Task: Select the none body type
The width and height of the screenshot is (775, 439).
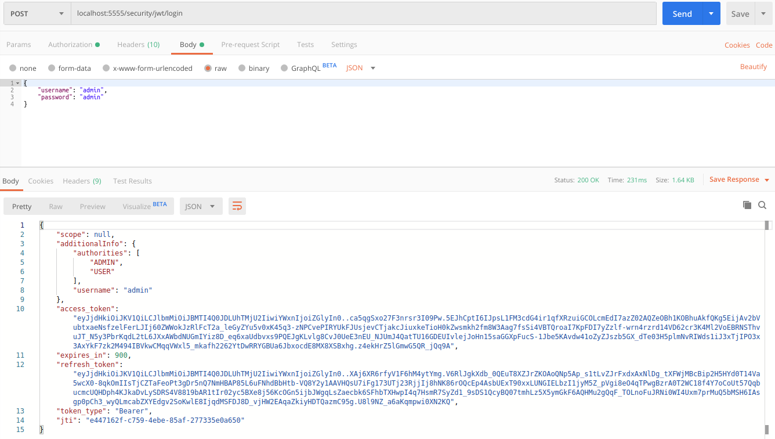Action: point(13,68)
